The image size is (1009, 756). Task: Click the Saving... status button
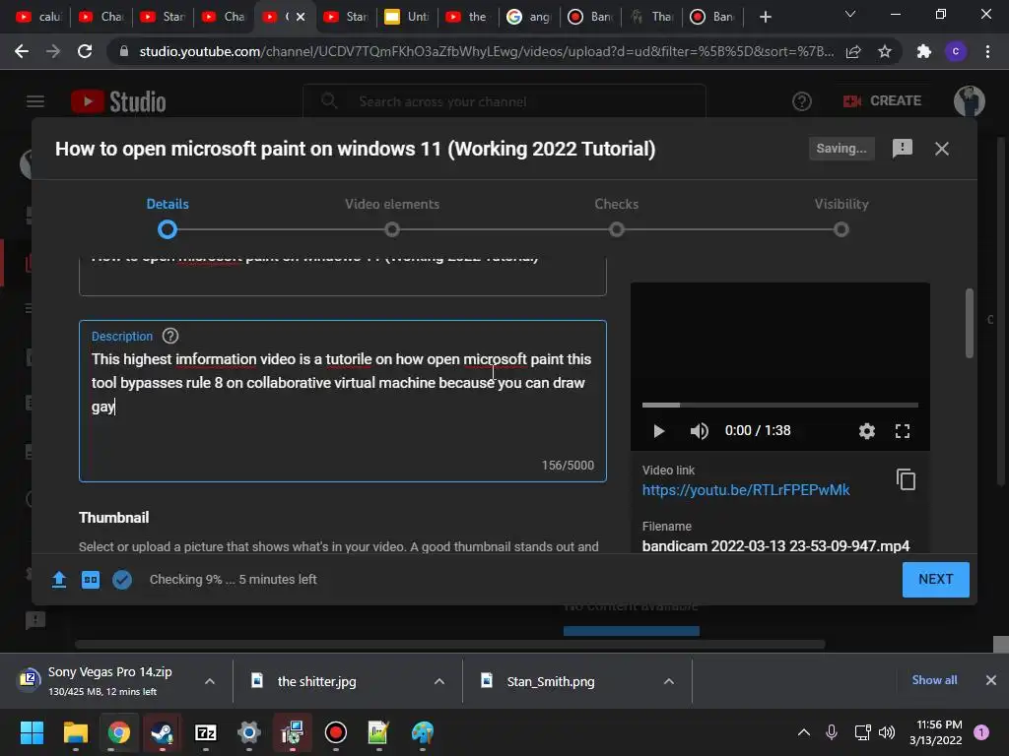pyautogui.click(x=841, y=149)
